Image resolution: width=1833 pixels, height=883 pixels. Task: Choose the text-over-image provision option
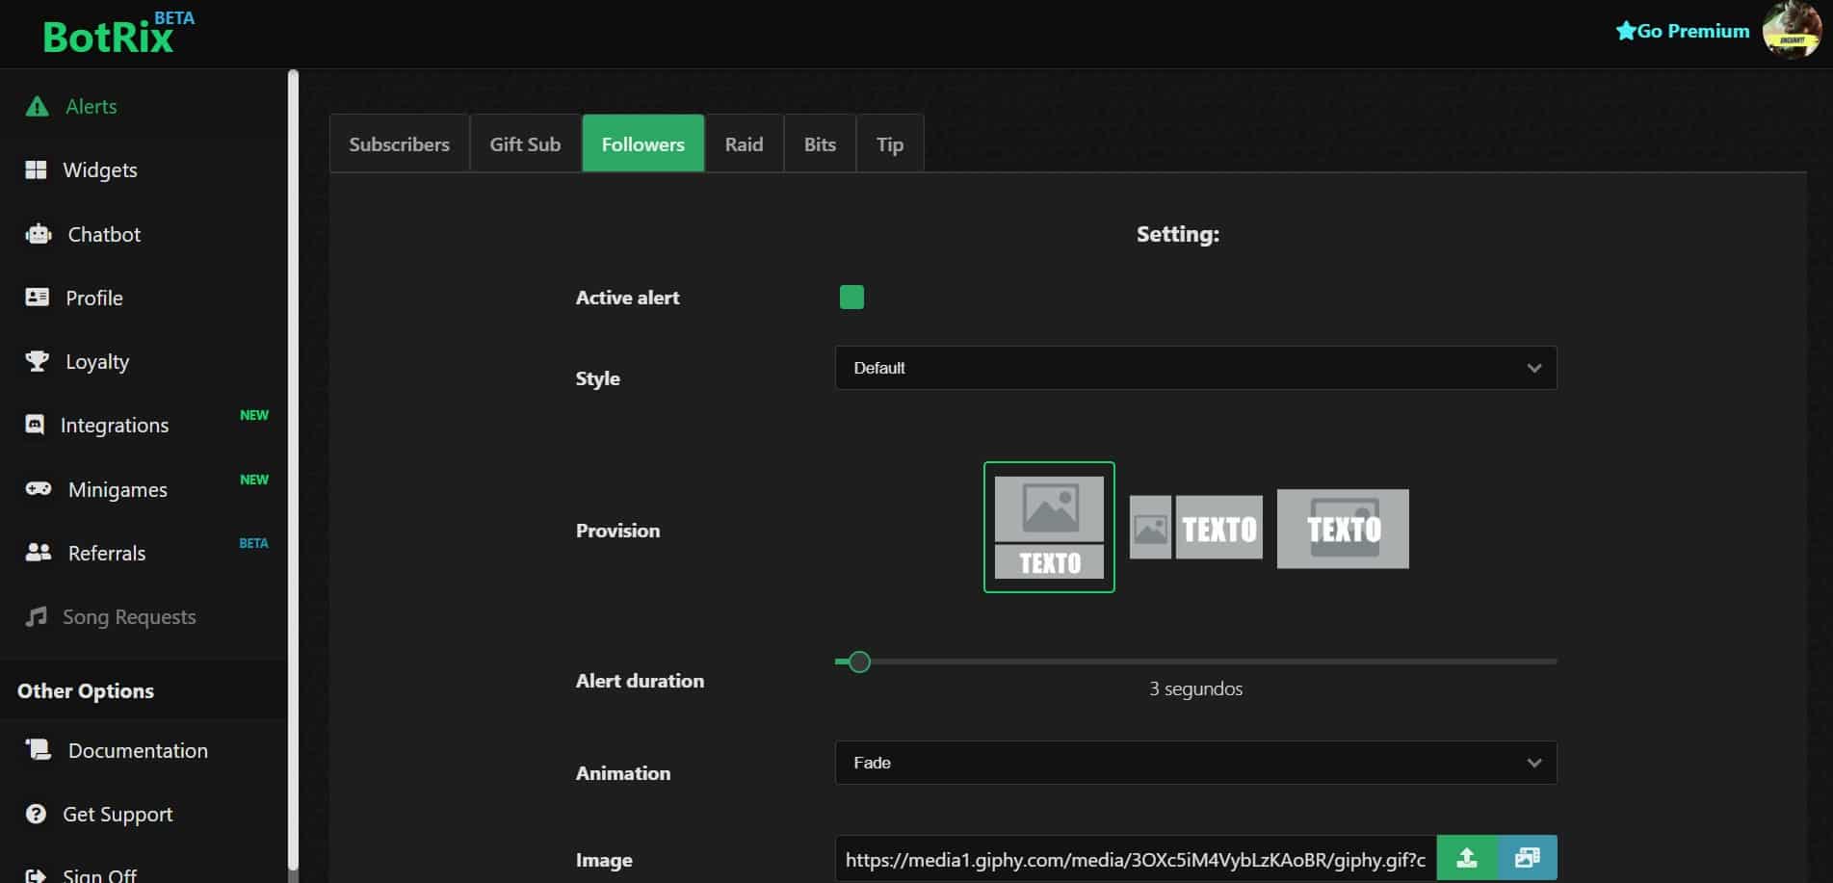tap(1342, 529)
